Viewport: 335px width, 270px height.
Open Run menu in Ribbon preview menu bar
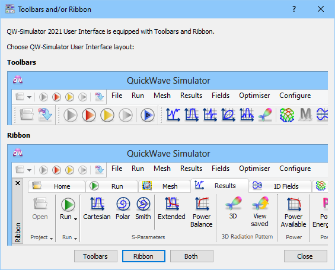pos(138,169)
